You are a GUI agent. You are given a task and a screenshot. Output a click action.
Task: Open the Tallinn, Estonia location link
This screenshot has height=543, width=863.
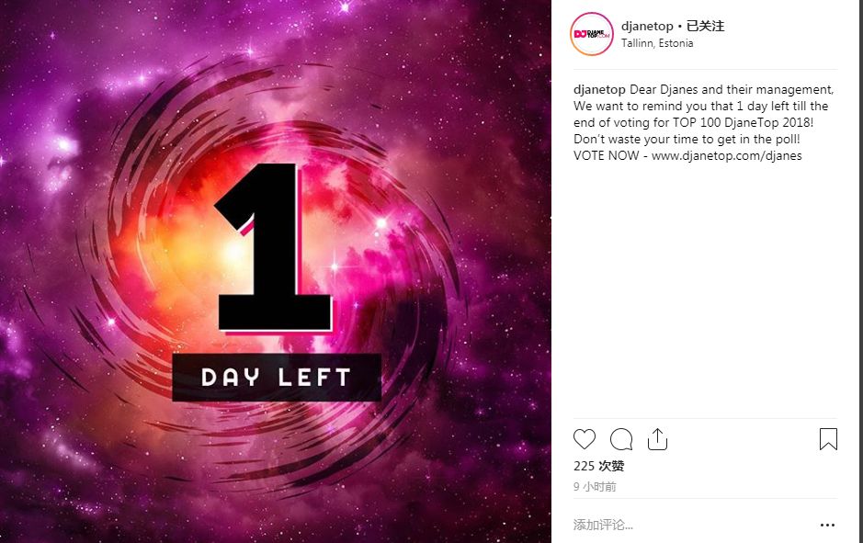pos(656,43)
